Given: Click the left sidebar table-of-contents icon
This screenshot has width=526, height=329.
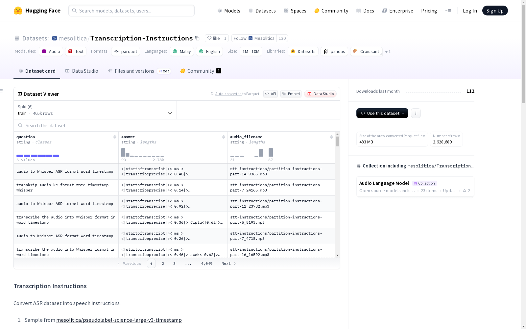Looking at the screenshot, I should [2, 91].
